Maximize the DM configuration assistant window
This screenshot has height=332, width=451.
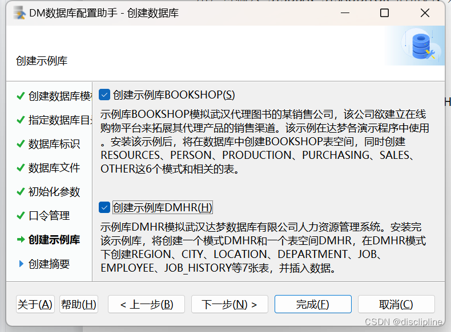tap(385, 13)
